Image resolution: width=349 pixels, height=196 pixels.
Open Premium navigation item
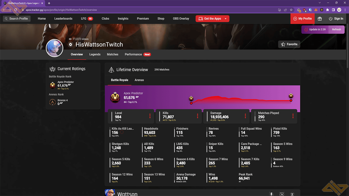(x=143, y=19)
